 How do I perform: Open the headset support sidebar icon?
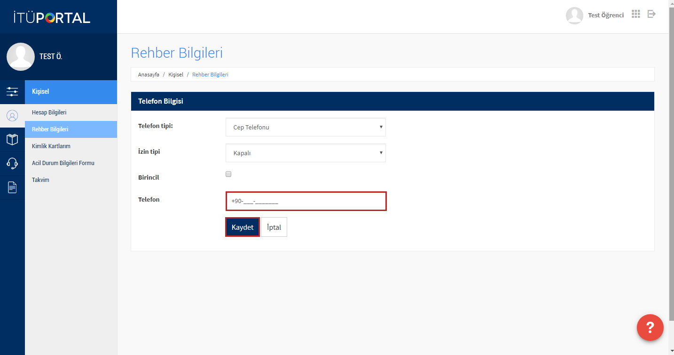pyautogui.click(x=12, y=163)
